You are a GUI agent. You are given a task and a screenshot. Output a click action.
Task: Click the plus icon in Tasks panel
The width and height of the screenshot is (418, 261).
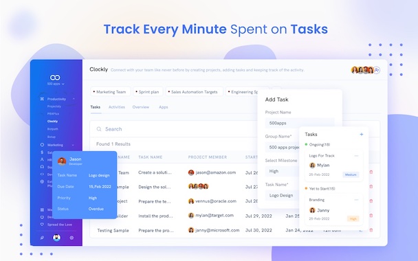point(362,134)
